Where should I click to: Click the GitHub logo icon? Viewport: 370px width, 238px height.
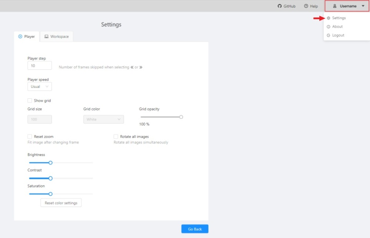point(280,6)
